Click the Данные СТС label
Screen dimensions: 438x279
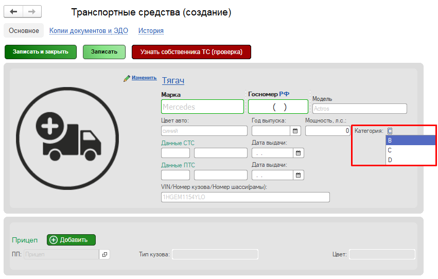(x=178, y=143)
